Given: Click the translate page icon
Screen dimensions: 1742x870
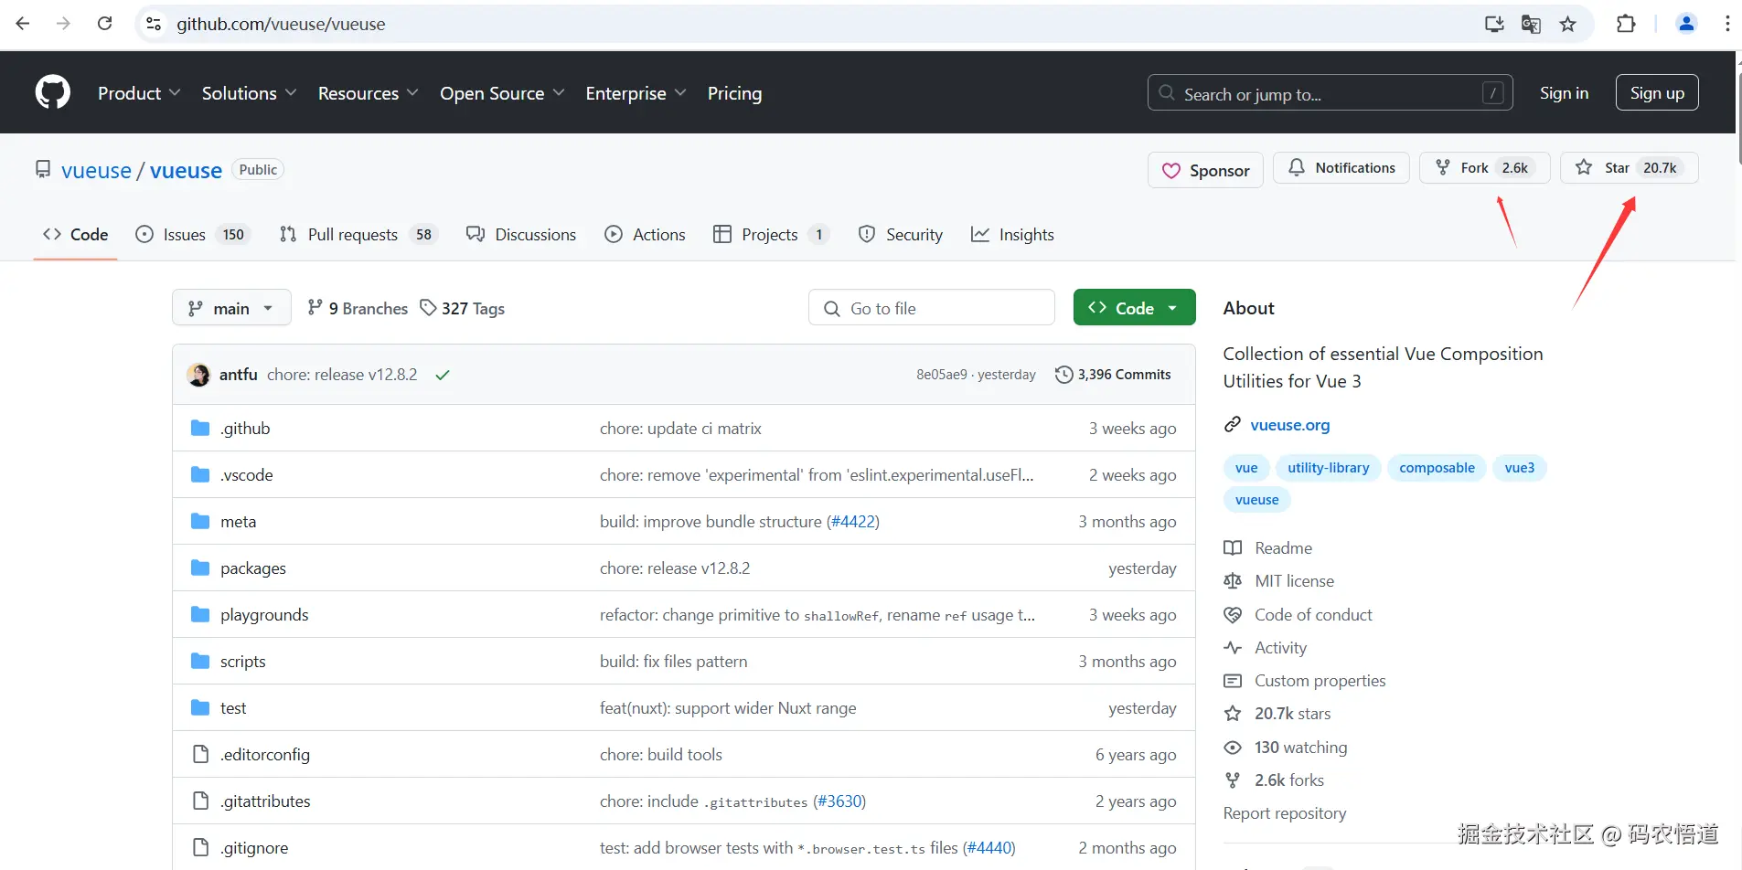Looking at the screenshot, I should [1531, 25].
